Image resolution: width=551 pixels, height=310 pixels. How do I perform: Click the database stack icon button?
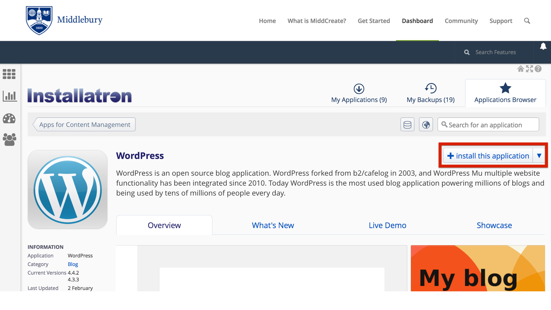click(407, 125)
